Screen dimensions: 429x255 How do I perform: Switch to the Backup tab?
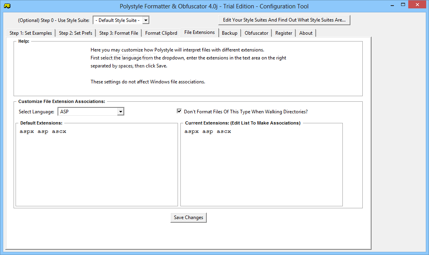(229, 33)
